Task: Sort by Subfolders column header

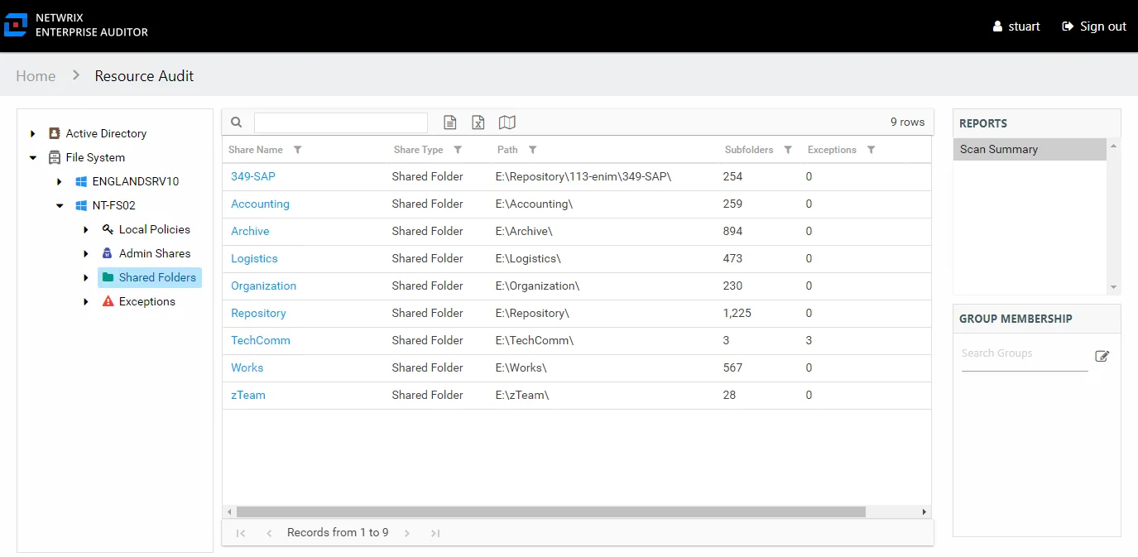Action: coord(749,150)
